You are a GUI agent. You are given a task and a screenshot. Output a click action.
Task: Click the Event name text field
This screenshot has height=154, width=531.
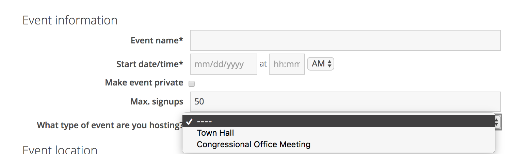(345, 40)
